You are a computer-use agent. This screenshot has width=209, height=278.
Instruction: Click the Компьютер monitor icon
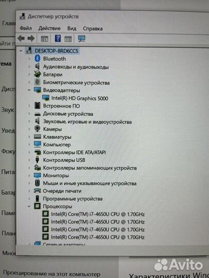37,144
